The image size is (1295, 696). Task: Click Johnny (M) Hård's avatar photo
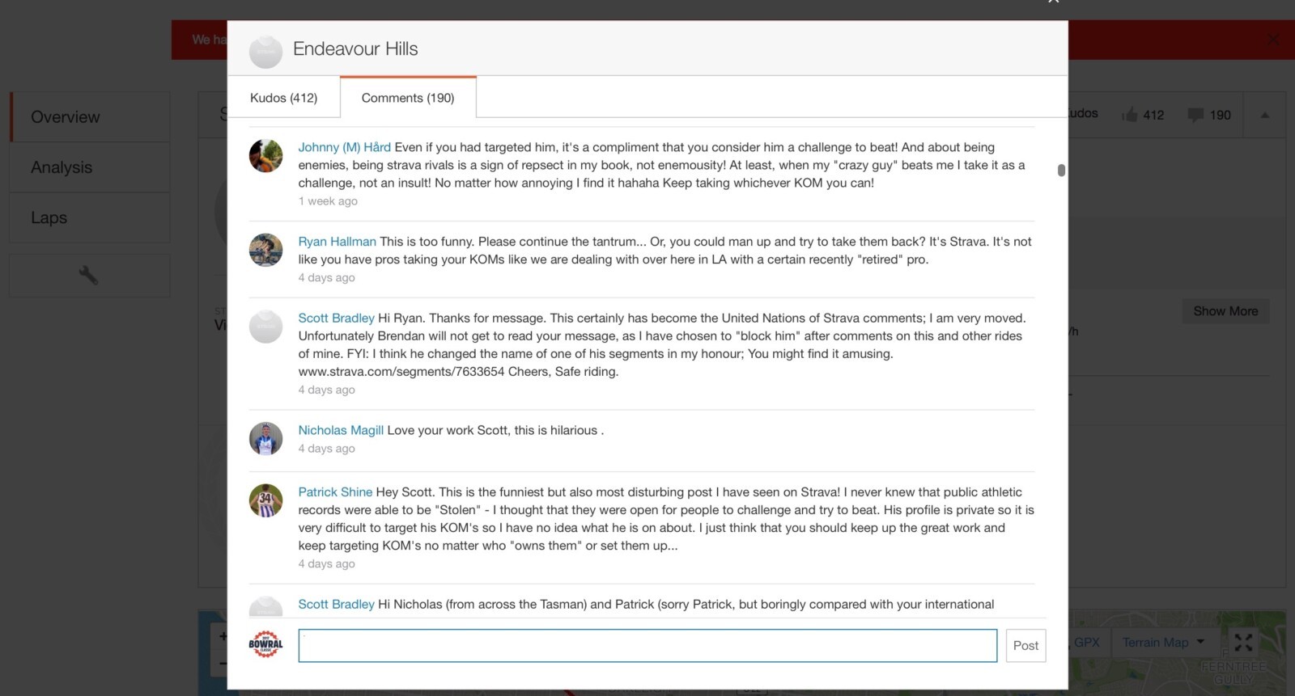coord(265,156)
